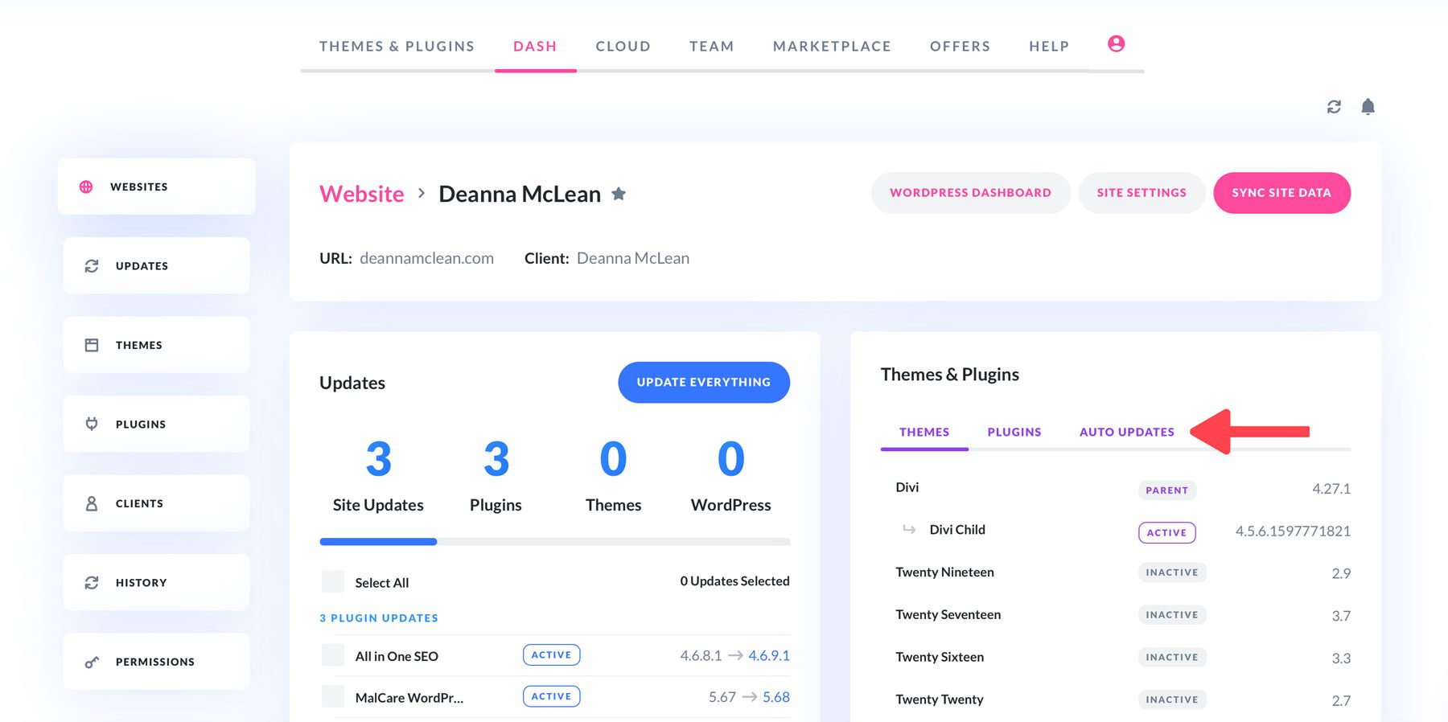
Task: Click the Website breadcrumb link
Action: pos(362,194)
